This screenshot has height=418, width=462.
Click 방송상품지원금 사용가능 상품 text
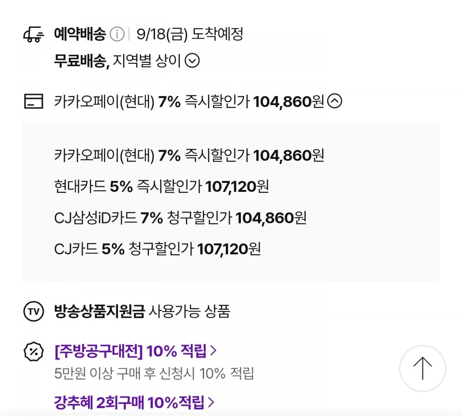tap(142, 312)
